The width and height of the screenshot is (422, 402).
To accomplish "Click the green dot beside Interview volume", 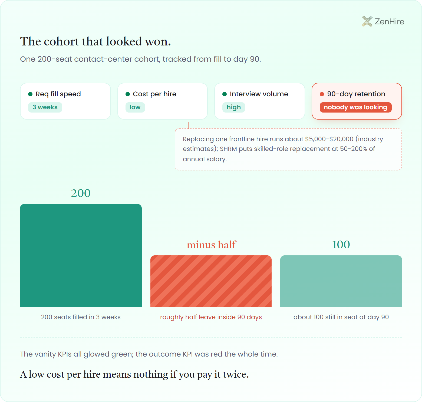I will pos(225,94).
